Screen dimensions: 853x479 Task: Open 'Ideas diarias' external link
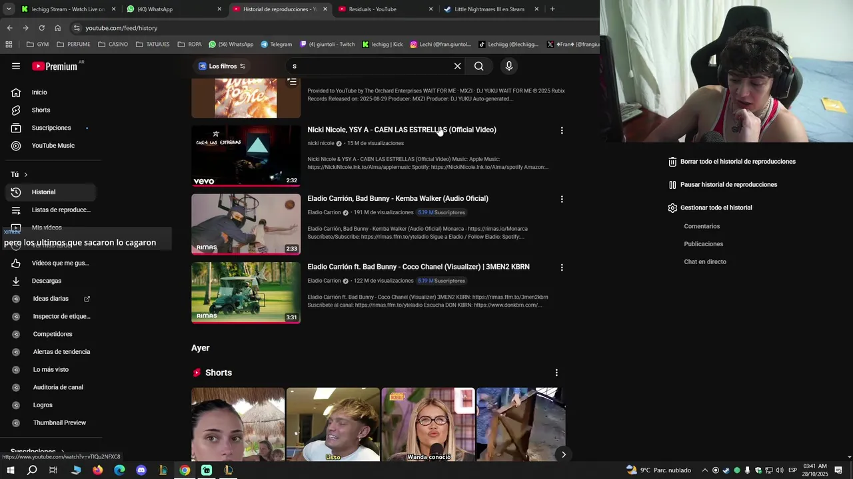pos(50,299)
